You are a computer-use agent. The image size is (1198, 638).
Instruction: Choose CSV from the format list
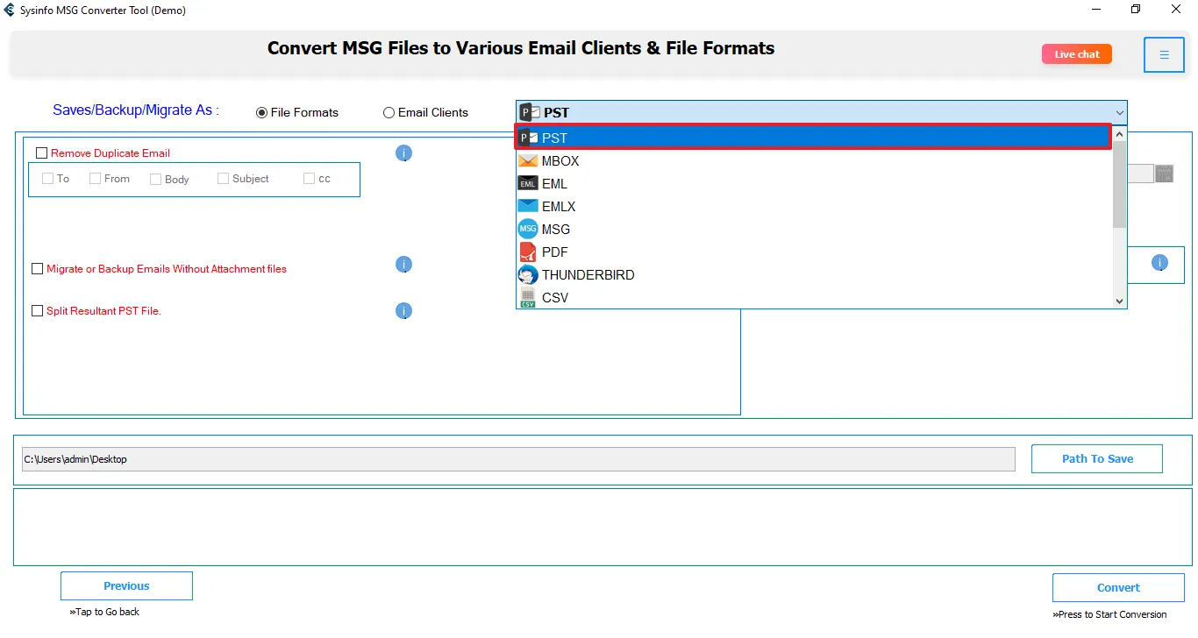(554, 298)
